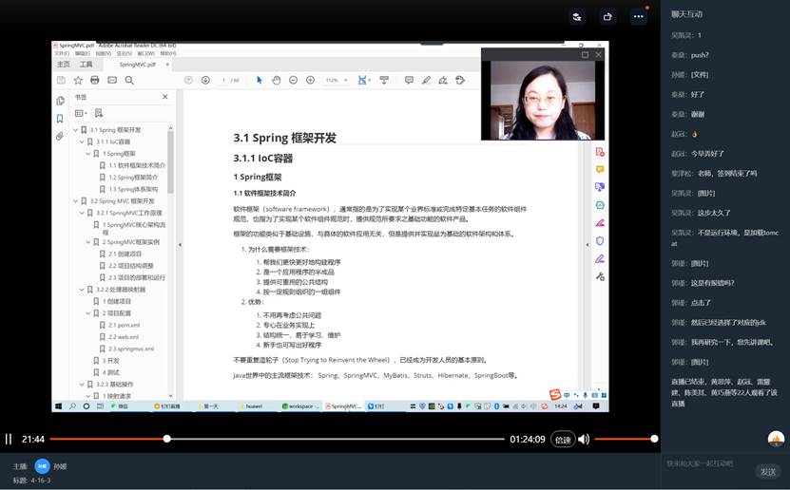This screenshot has height=490, width=790.
Task: Open the 帮助(H) menu
Action: 168,53
